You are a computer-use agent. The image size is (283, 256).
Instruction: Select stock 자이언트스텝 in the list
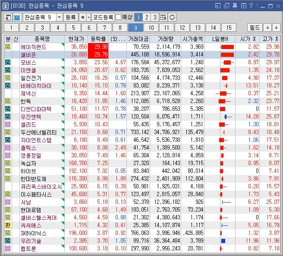click(36, 140)
